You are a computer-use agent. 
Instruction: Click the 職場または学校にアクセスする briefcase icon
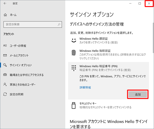pyautogui.click(x=5, y=75)
